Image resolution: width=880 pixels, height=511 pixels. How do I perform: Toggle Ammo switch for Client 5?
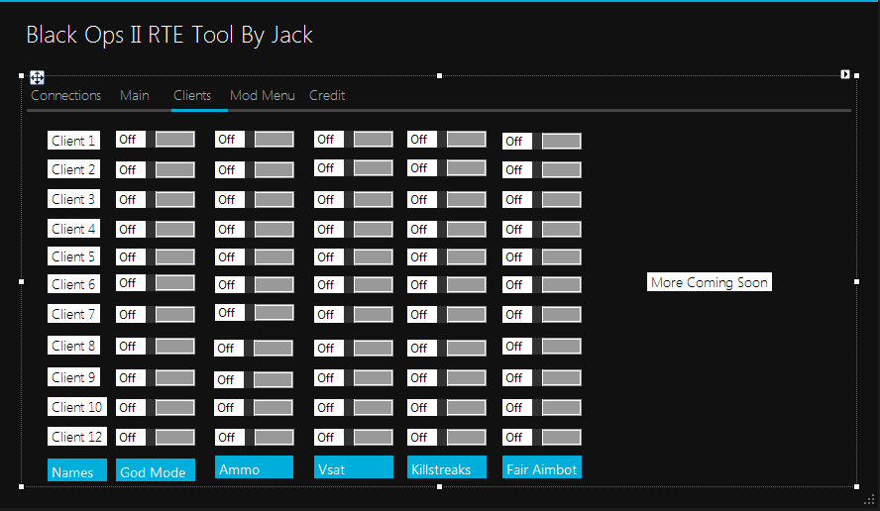click(x=255, y=256)
